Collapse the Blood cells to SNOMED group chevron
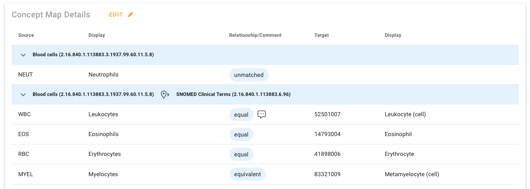 pyautogui.click(x=23, y=95)
